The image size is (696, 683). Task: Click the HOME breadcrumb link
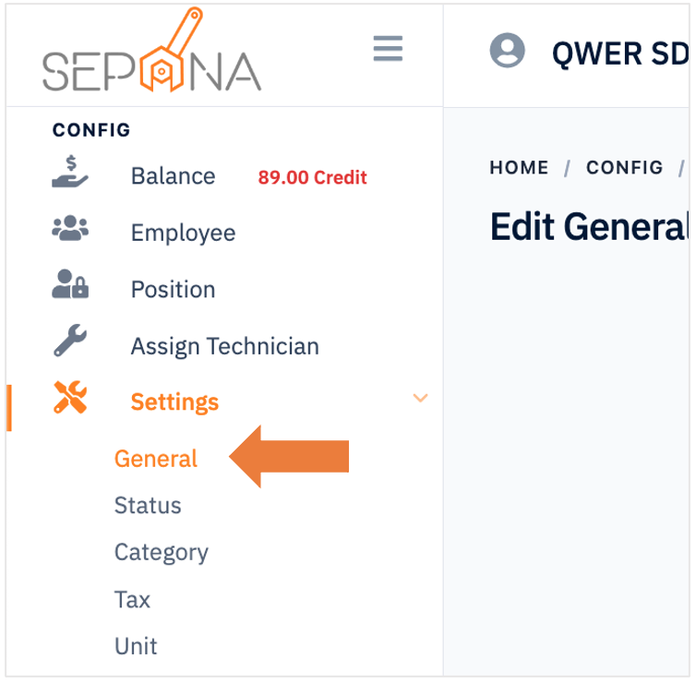tap(519, 168)
